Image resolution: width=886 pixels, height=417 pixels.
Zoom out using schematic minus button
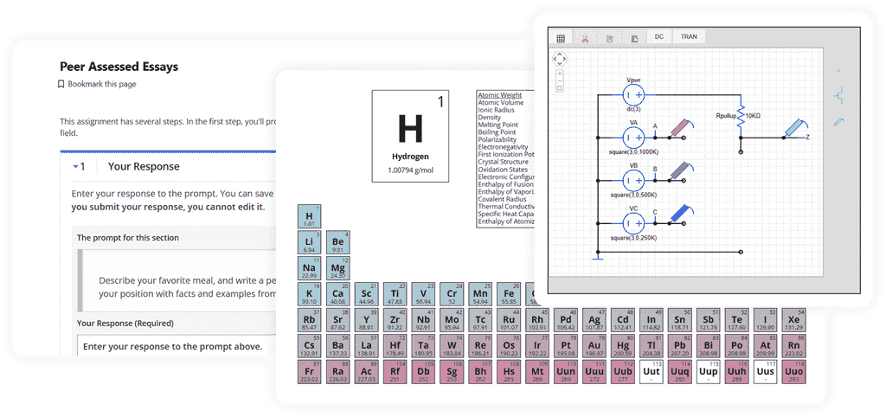tap(560, 80)
